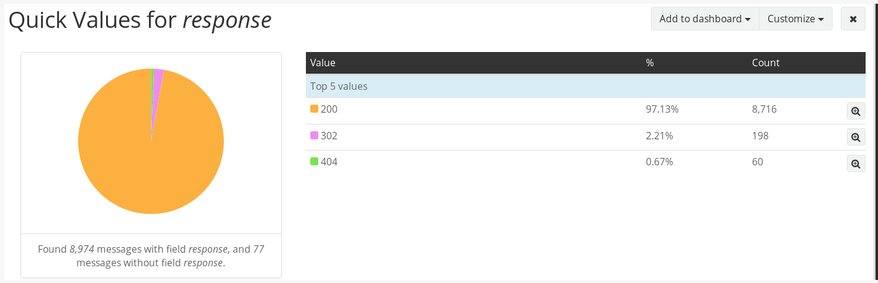The image size is (878, 283).
Task: Click the % column header
Action: click(x=650, y=63)
